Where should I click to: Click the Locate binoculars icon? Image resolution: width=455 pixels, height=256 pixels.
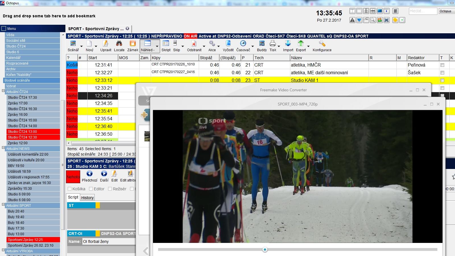coord(119,44)
